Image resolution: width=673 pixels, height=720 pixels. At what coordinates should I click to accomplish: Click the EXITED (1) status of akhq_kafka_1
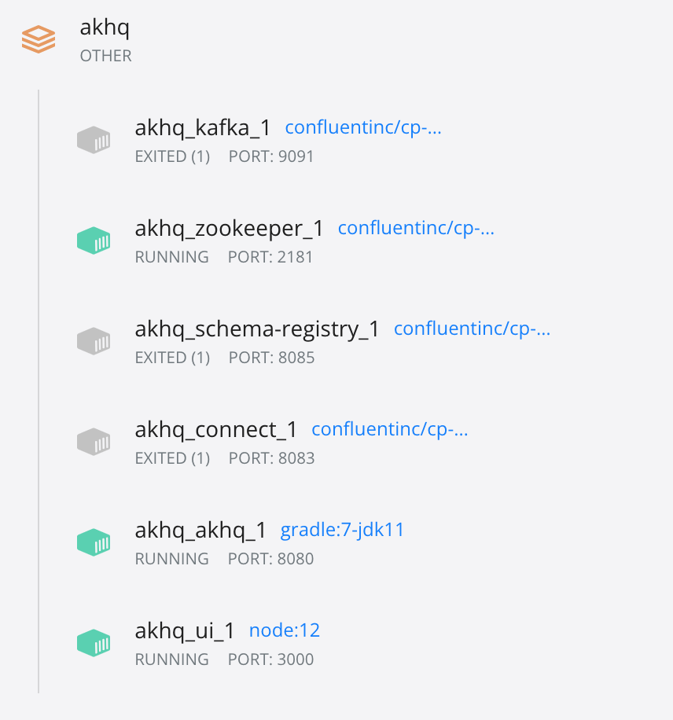(172, 156)
